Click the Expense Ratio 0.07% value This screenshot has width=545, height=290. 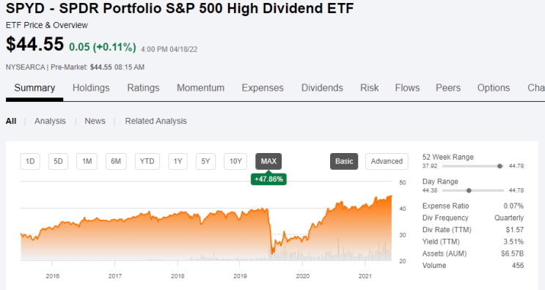pos(513,206)
